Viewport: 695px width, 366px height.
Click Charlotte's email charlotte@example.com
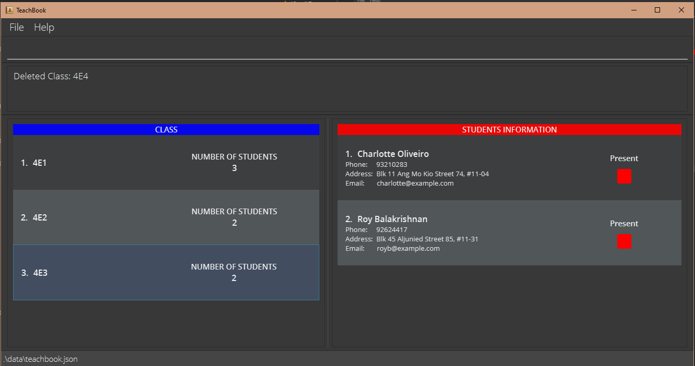415,184
